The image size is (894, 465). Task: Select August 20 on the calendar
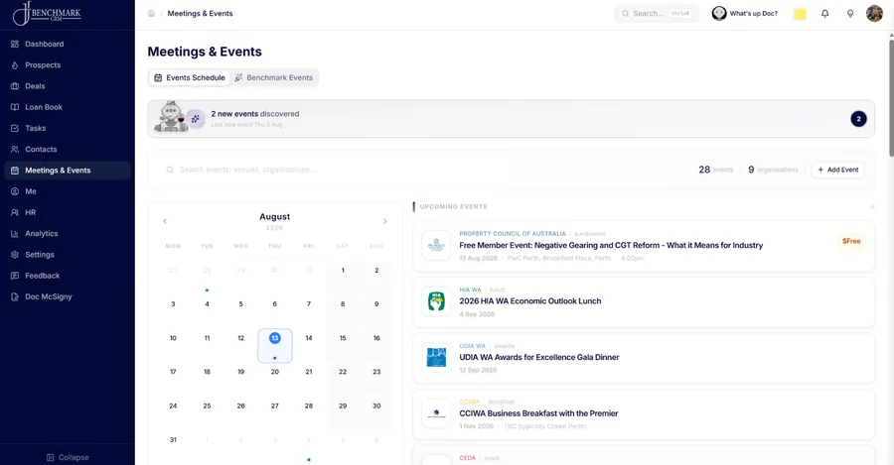[275, 372]
